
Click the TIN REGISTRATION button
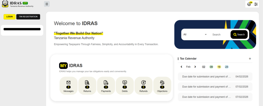28,17
